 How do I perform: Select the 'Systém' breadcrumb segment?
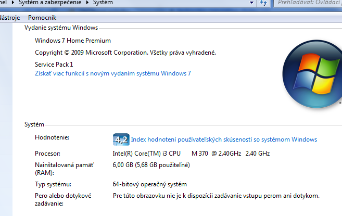pos(103,3)
